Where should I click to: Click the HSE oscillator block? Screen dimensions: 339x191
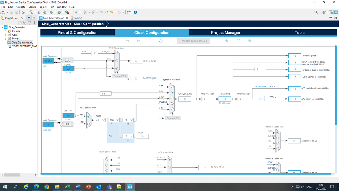pyautogui.click(x=68, y=124)
